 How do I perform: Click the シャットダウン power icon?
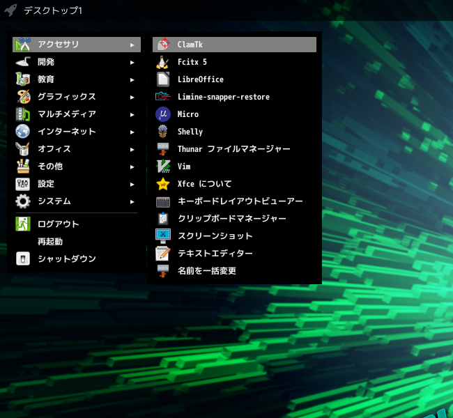[23, 258]
